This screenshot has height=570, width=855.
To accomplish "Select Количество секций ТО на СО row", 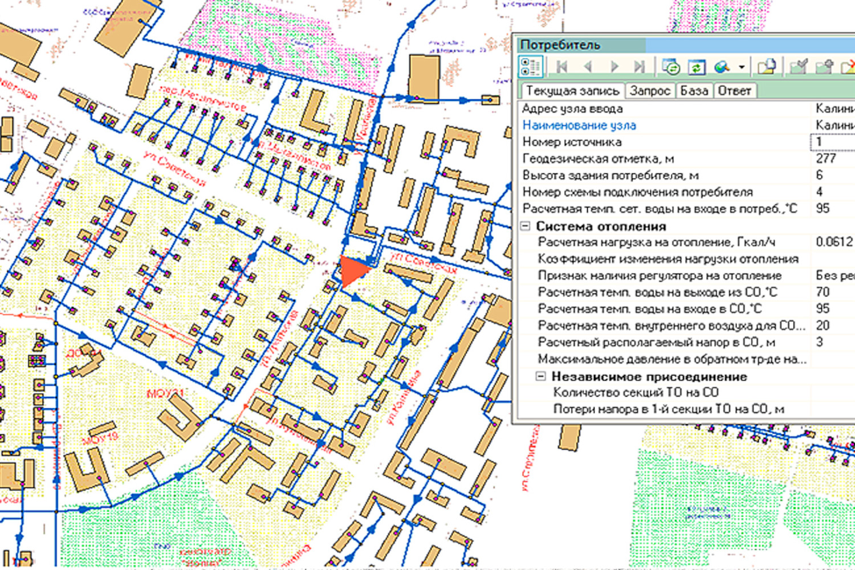I will [686, 392].
